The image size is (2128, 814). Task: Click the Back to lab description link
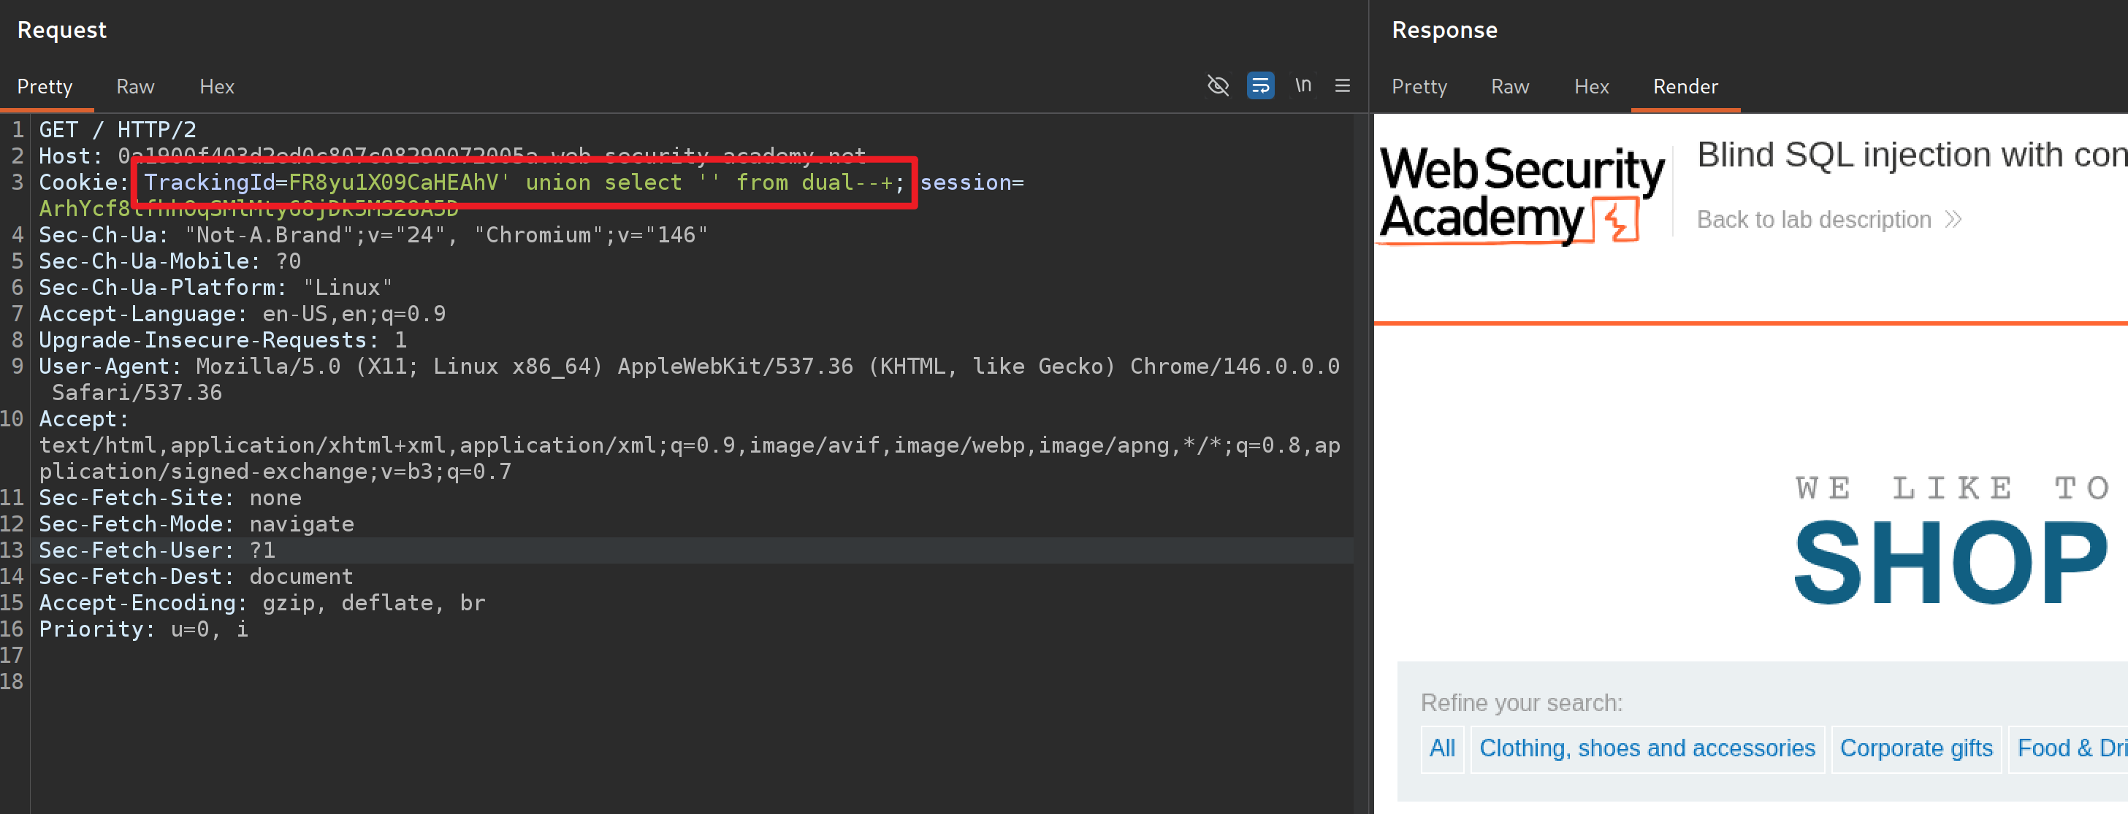(x=1813, y=220)
